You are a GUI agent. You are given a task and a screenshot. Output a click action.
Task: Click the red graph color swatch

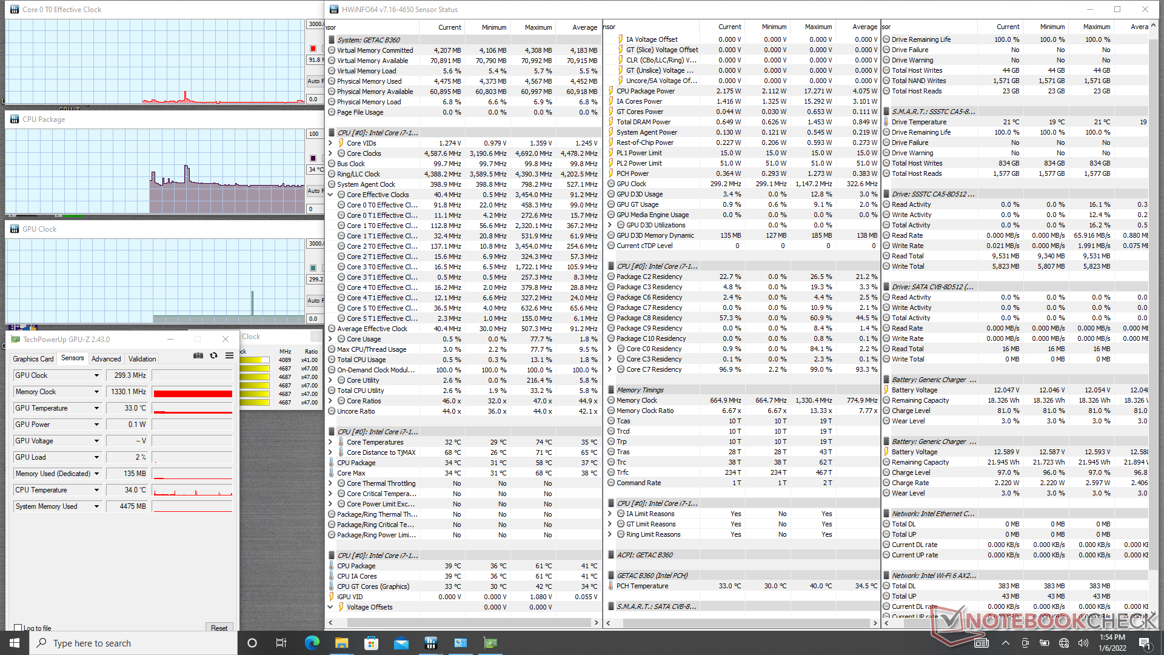point(313,49)
